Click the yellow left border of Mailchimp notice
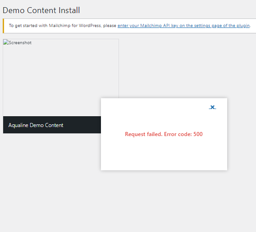Image resolution: width=256 pixels, height=232 pixels. click(3, 26)
